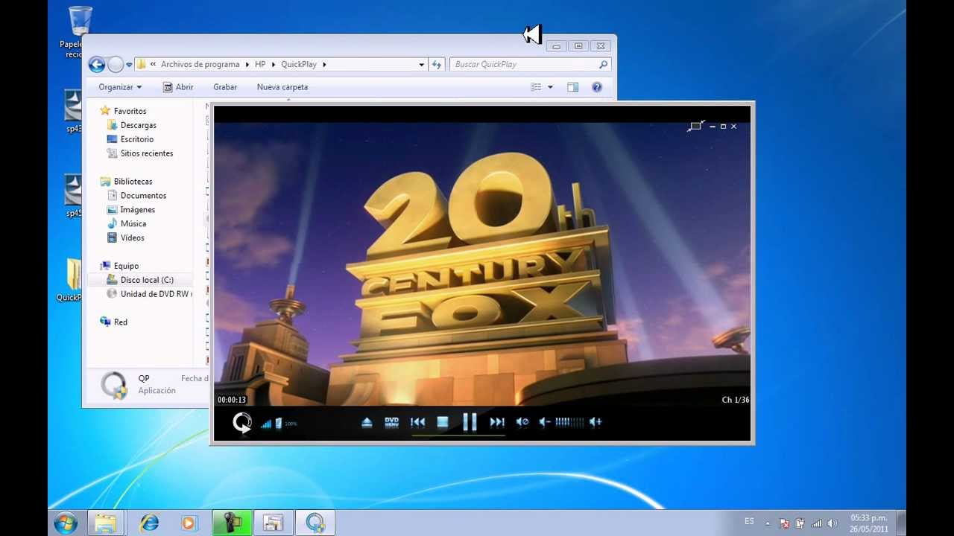Pause the movie playback
Viewport: 954px width, 536px height.
point(470,422)
